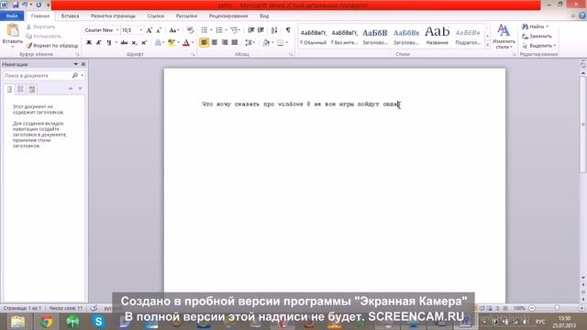
Task: Expand the styles gallery more arrow
Action: pos(487,45)
